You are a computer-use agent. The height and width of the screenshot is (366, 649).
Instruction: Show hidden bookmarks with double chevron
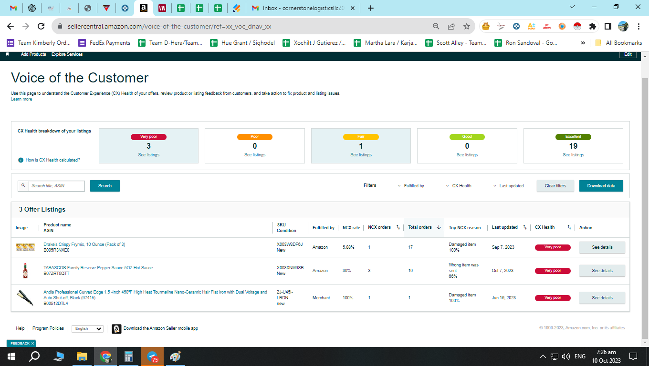click(x=583, y=43)
